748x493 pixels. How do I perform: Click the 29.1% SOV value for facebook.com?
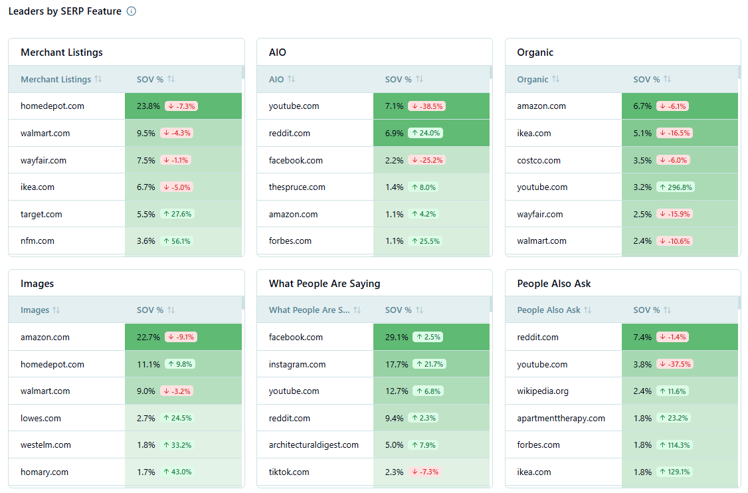pos(397,337)
